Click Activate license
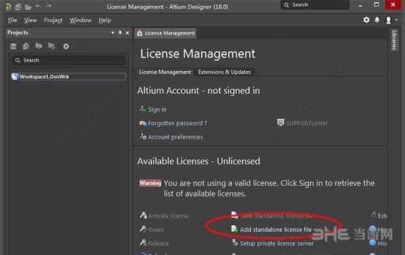Viewport: 405px width, 255px height. point(168,216)
